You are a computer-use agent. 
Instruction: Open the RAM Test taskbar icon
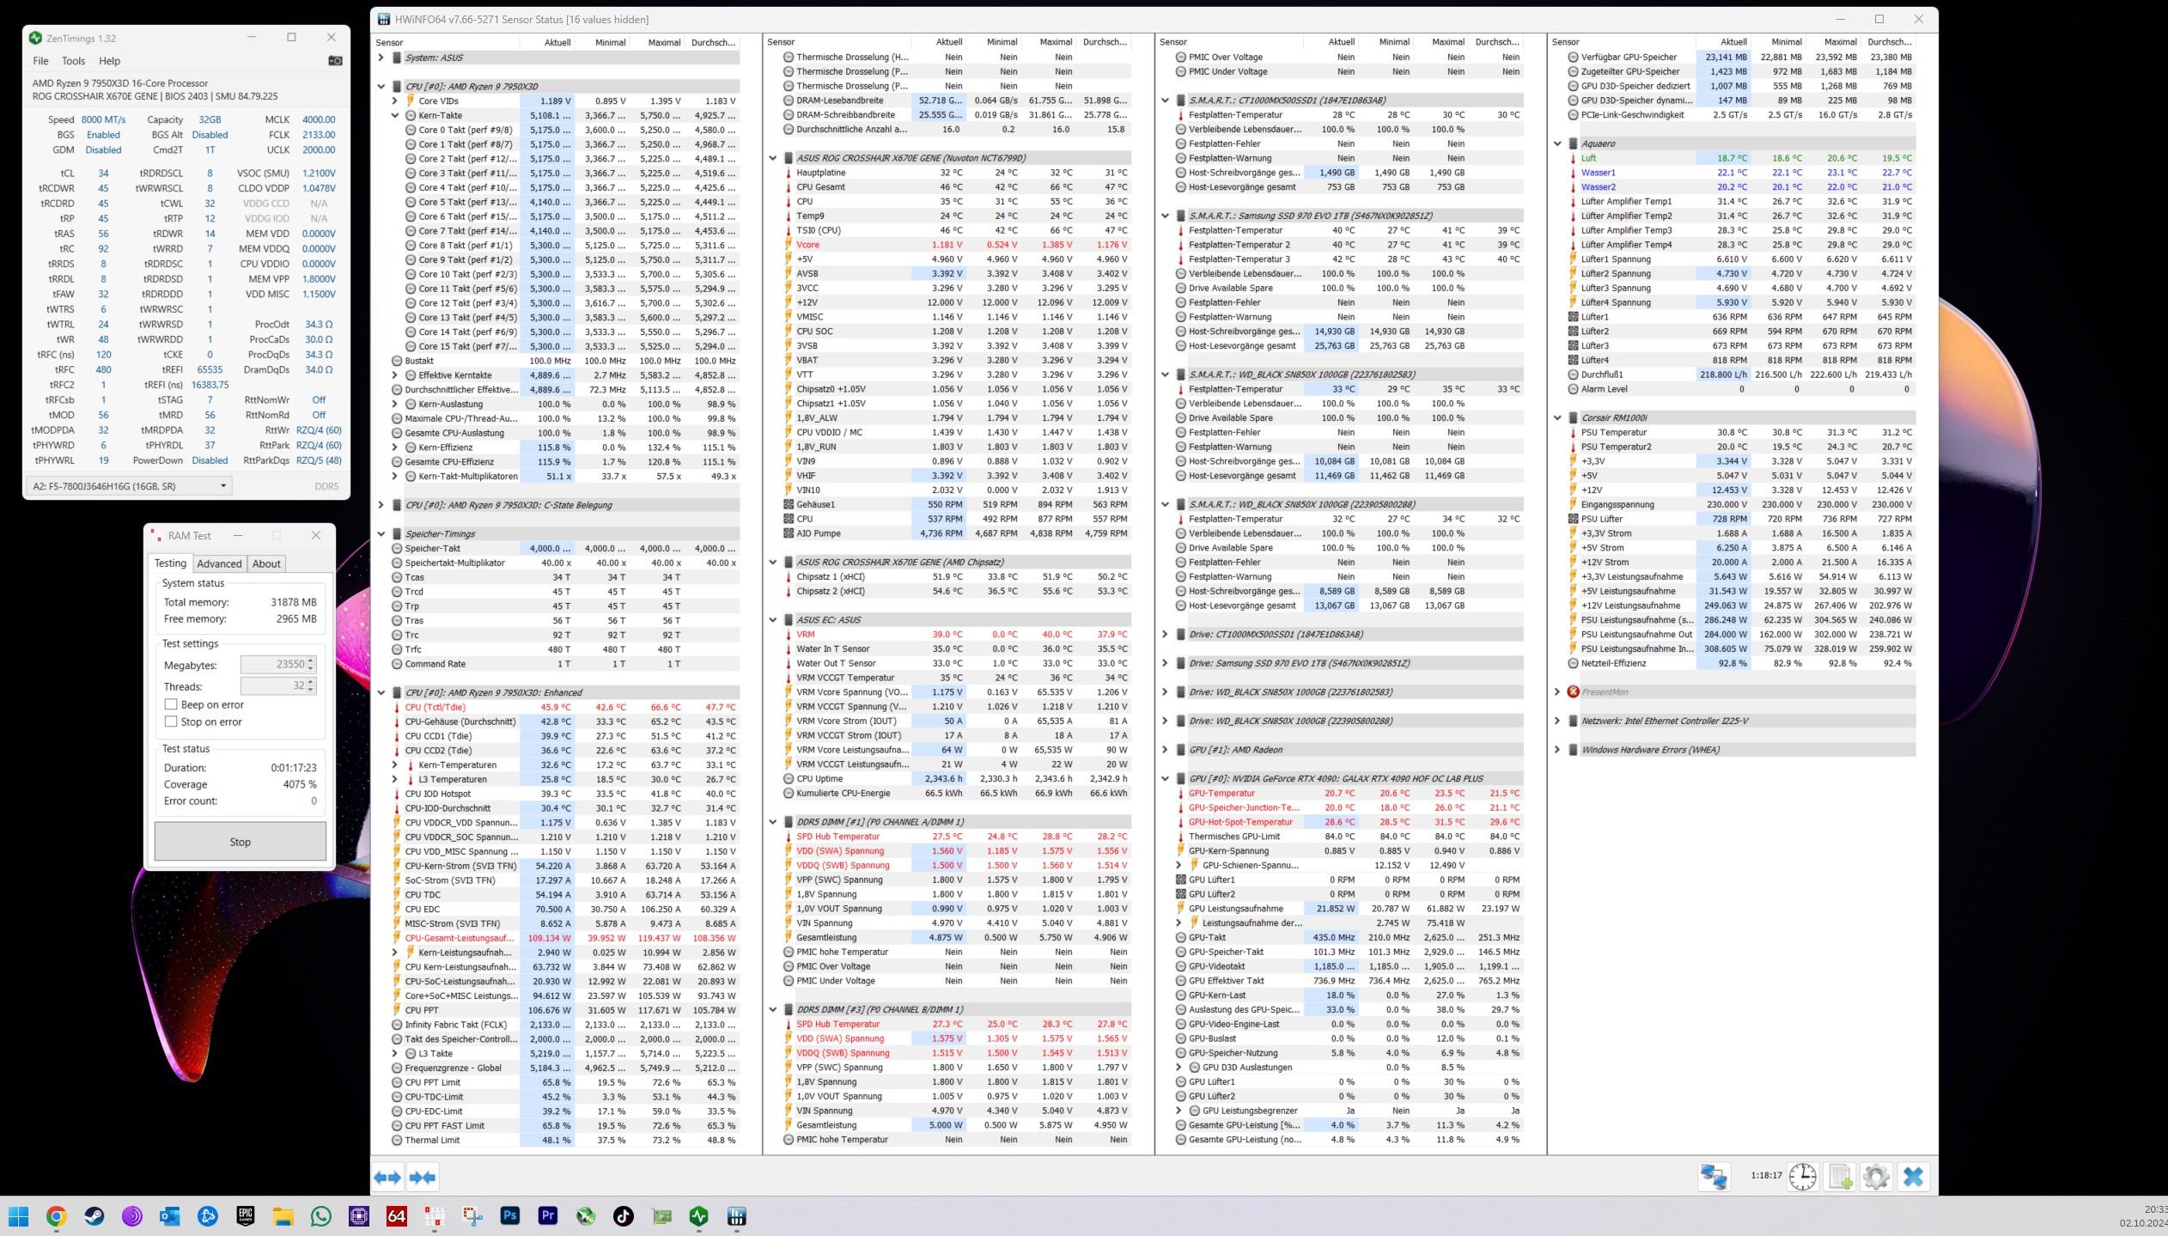point(435,1216)
